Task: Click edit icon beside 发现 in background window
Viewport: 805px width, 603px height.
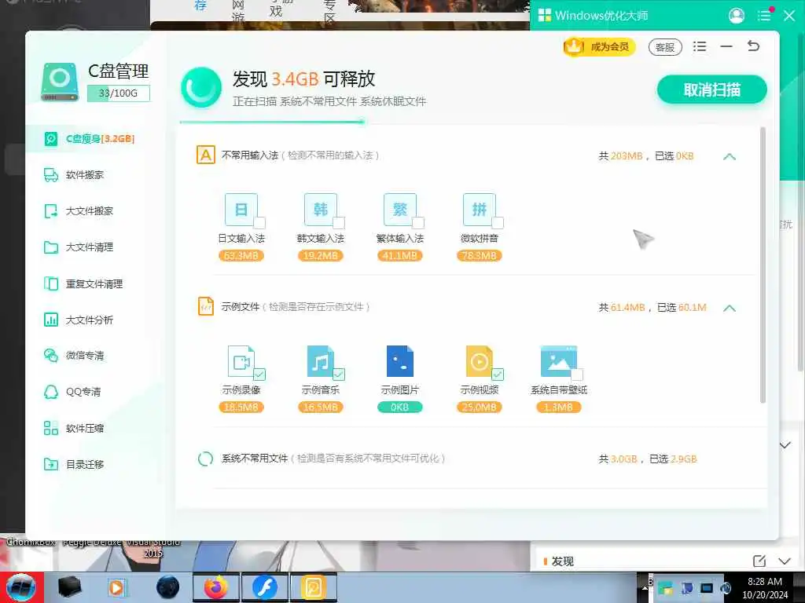Action: click(x=759, y=561)
